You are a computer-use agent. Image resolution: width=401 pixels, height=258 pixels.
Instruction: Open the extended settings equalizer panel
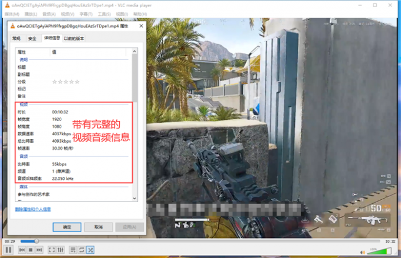point(60,250)
